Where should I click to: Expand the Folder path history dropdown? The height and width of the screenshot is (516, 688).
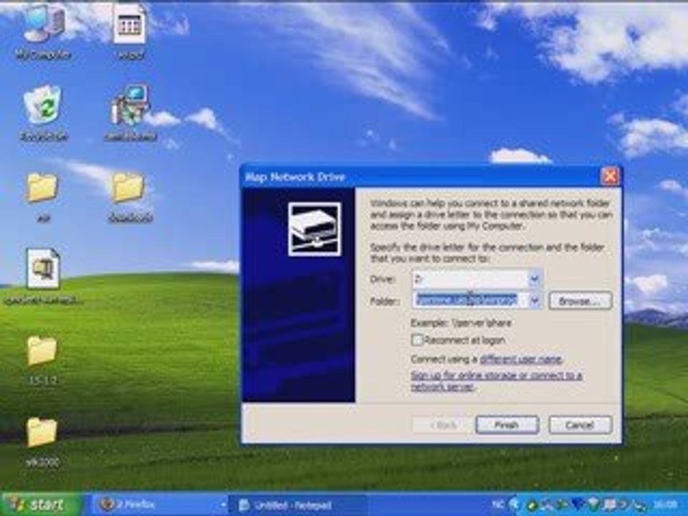click(535, 300)
